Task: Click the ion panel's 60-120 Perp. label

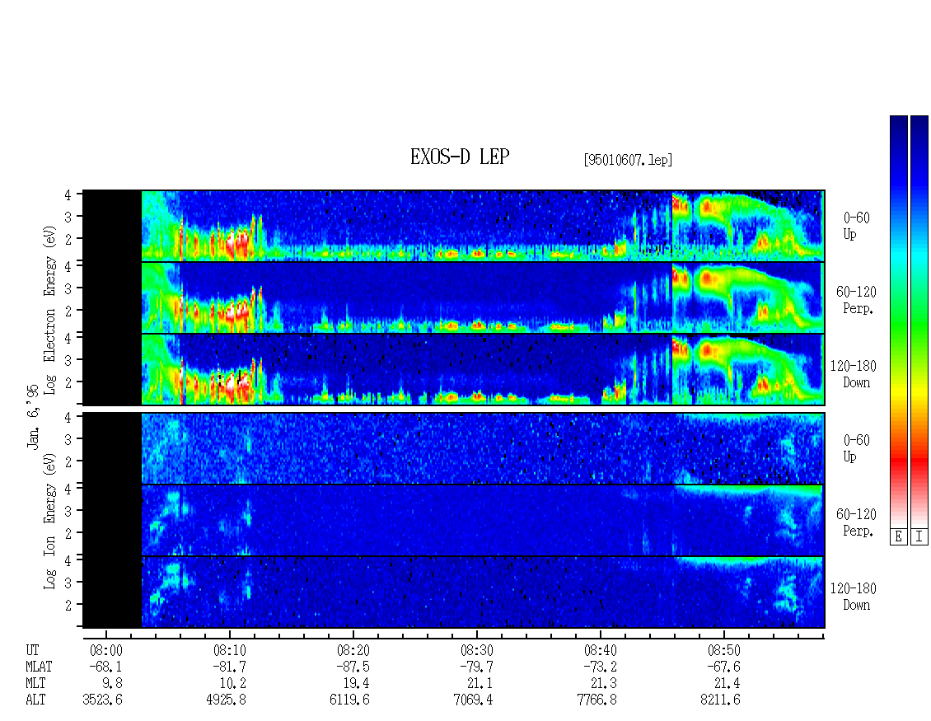Action: 856,522
